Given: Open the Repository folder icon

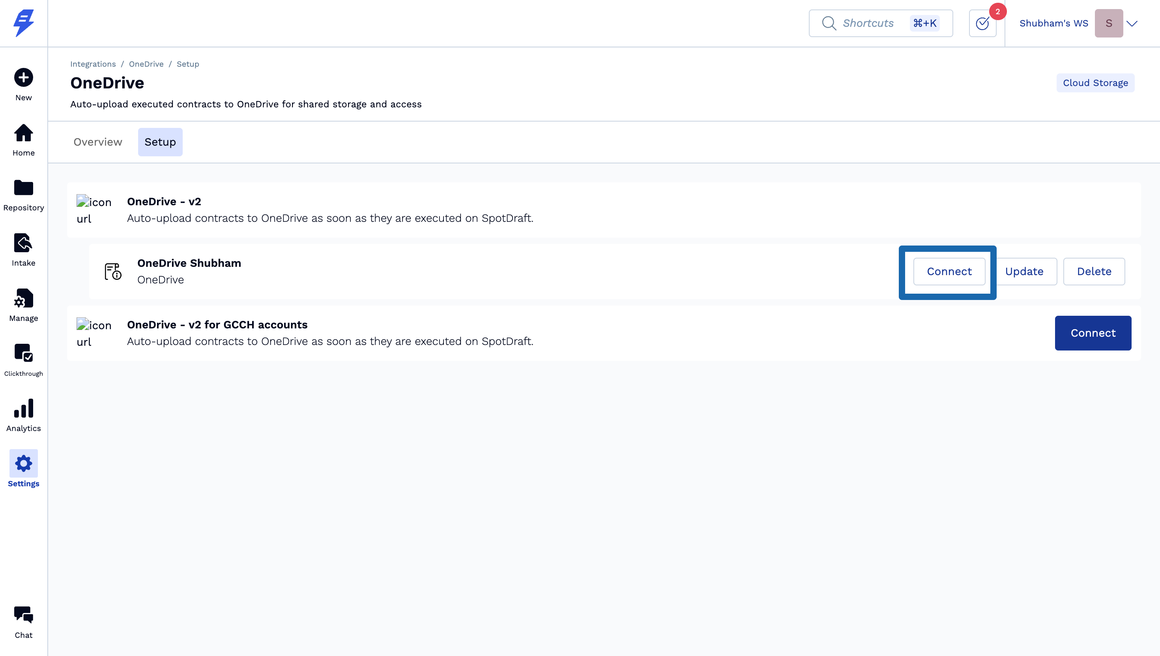Looking at the screenshot, I should click(x=23, y=188).
